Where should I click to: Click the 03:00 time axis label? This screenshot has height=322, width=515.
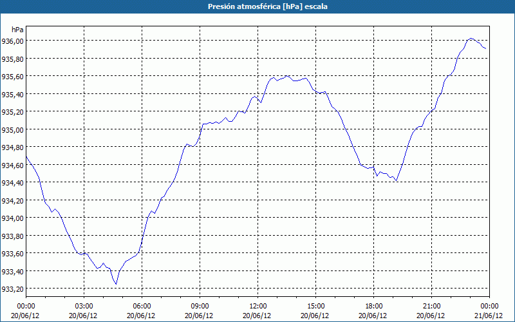pyautogui.click(x=84, y=307)
